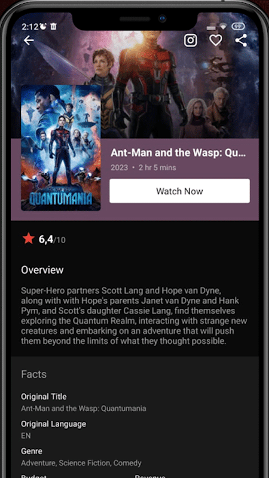Tap the share icon
Screen dimensions: 269x478
(241, 40)
